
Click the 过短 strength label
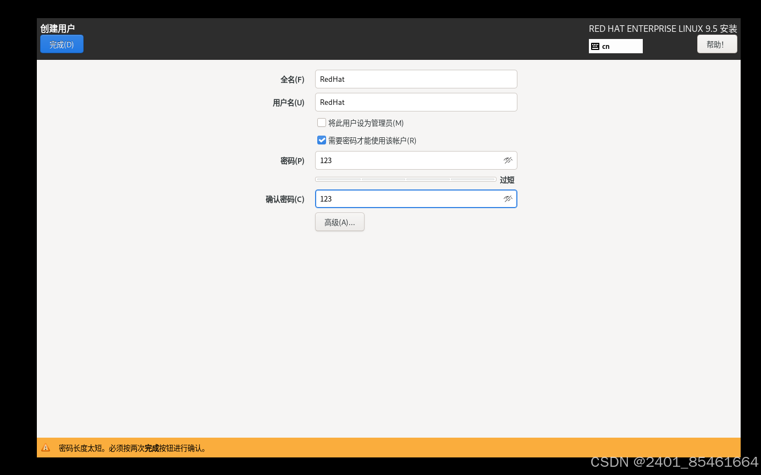click(507, 180)
